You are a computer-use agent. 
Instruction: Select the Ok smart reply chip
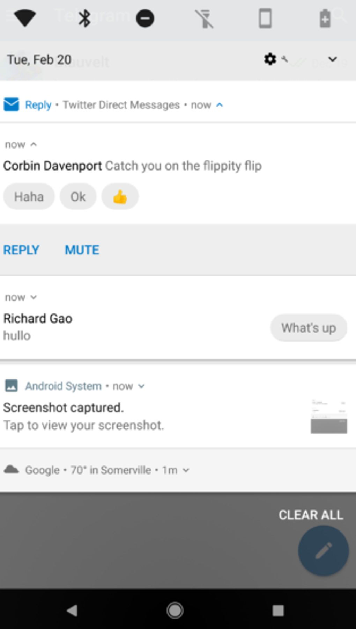tap(78, 196)
